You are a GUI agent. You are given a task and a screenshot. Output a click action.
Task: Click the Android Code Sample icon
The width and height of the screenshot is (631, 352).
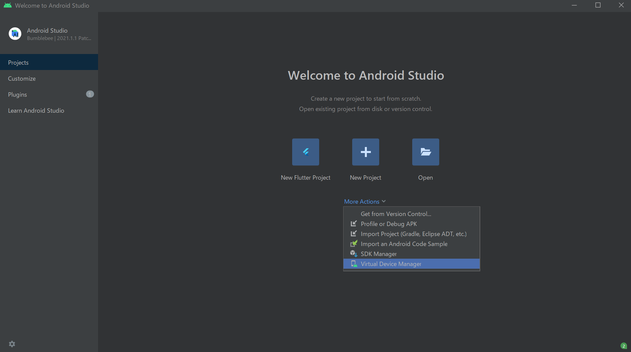point(354,244)
